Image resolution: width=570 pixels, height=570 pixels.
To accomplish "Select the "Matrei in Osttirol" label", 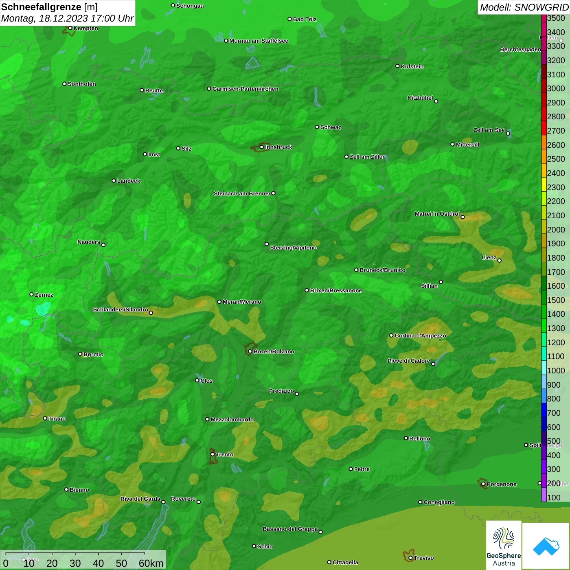I will point(437,214).
